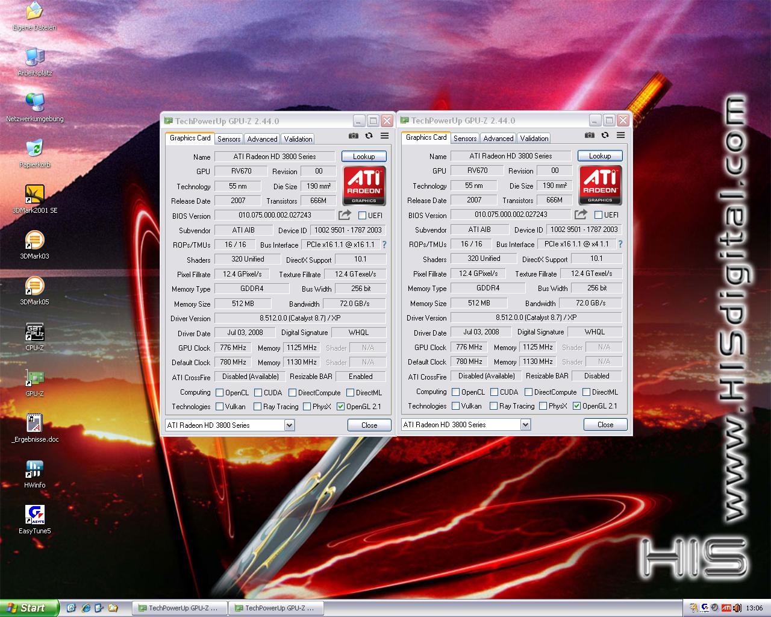Open hamburger menu in left GPU-Z window
771x617 pixels.
tap(384, 136)
